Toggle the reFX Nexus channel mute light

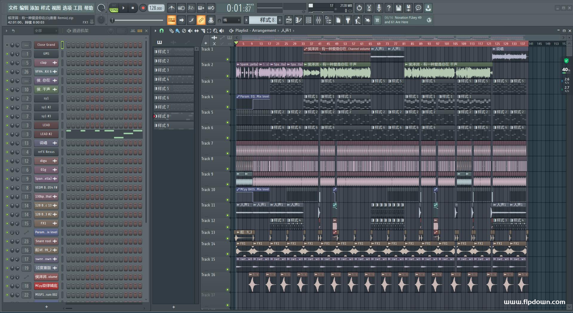tap(7, 152)
